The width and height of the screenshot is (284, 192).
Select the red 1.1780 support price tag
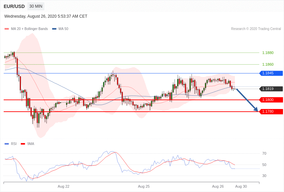point(271,111)
